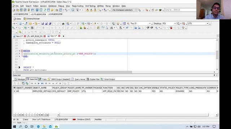Viewport: 231px width, 129px height.
Task: Click the Commit icon in main toolbar
Action: 87,10
